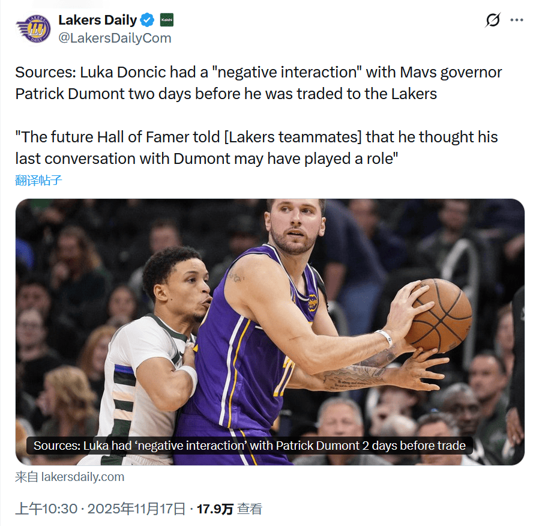Click the 2025年11月17日 post date
536x526 pixels.
tap(137, 509)
